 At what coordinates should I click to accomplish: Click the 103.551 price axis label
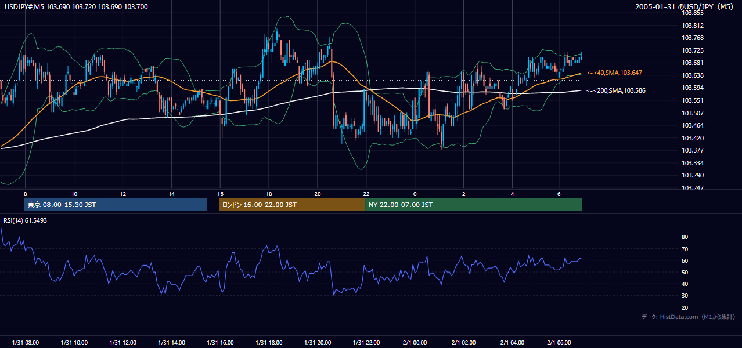click(x=692, y=100)
